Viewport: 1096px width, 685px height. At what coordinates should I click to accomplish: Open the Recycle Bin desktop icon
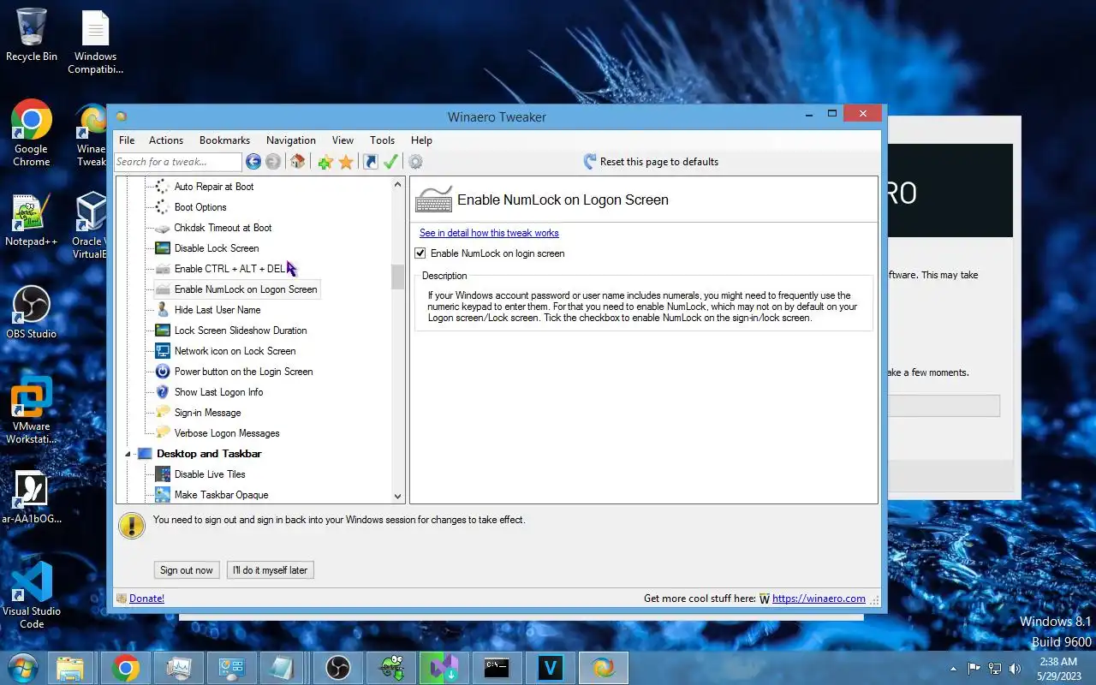[32, 35]
